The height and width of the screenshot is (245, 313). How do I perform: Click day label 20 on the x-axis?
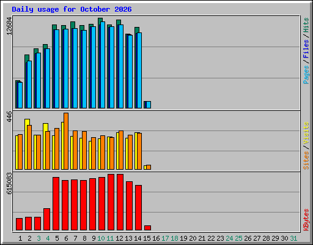[193, 238]
